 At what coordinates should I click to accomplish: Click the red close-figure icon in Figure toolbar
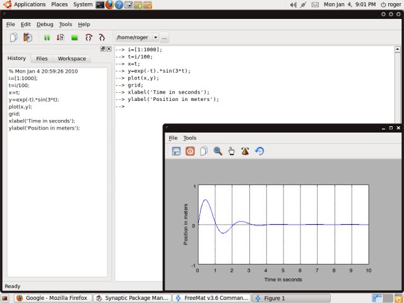(190, 151)
